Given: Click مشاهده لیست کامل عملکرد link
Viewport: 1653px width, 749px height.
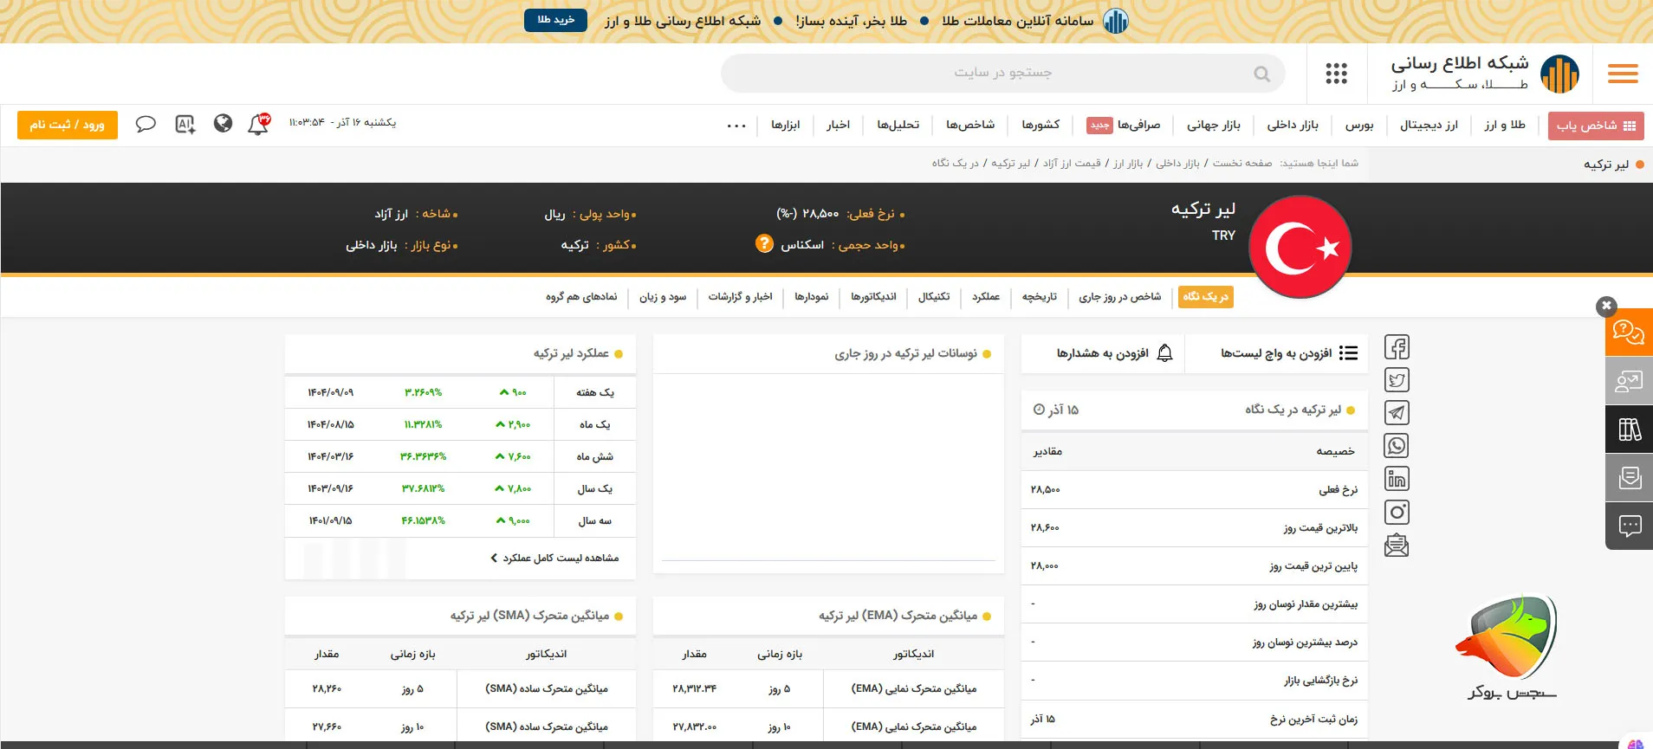Looking at the screenshot, I should (x=554, y=558).
